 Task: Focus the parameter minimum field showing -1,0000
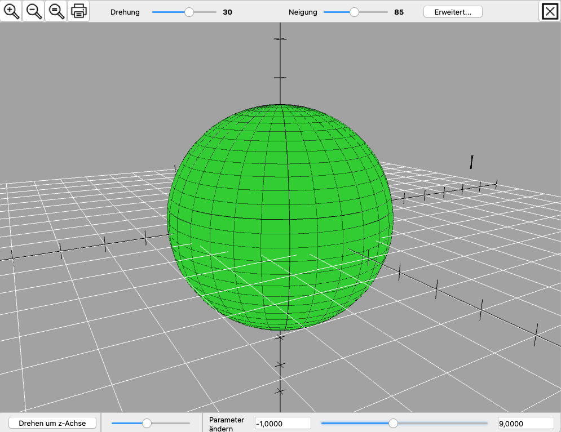point(282,423)
